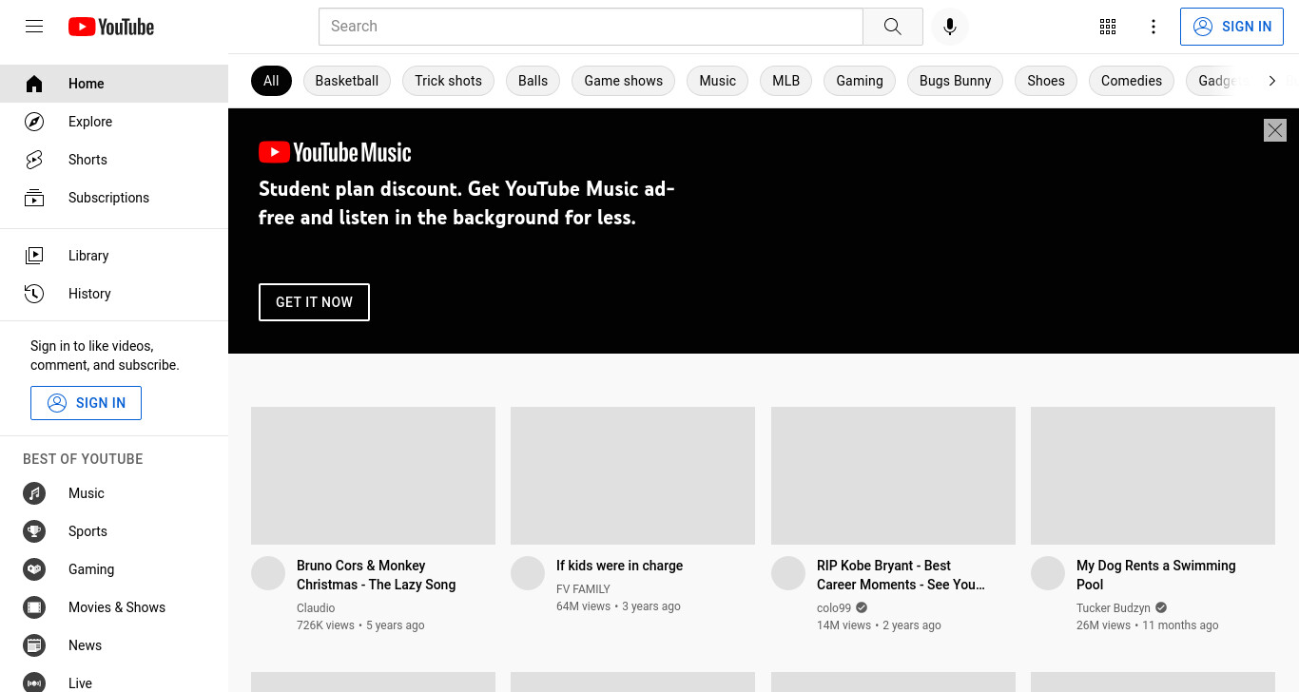The width and height of the screenshot is (1299, 692).
Task: Select the Game shows chip
Action: [x=624, y=81]
